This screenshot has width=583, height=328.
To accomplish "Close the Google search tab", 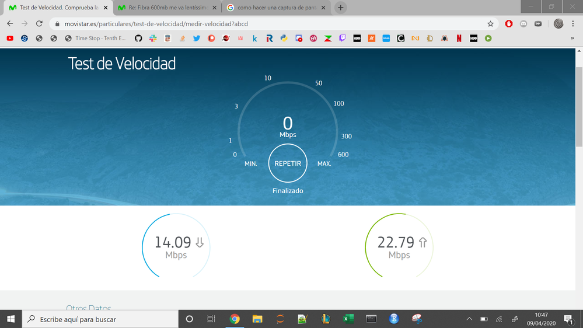I will pyautogui.click(x=323, y=8).
